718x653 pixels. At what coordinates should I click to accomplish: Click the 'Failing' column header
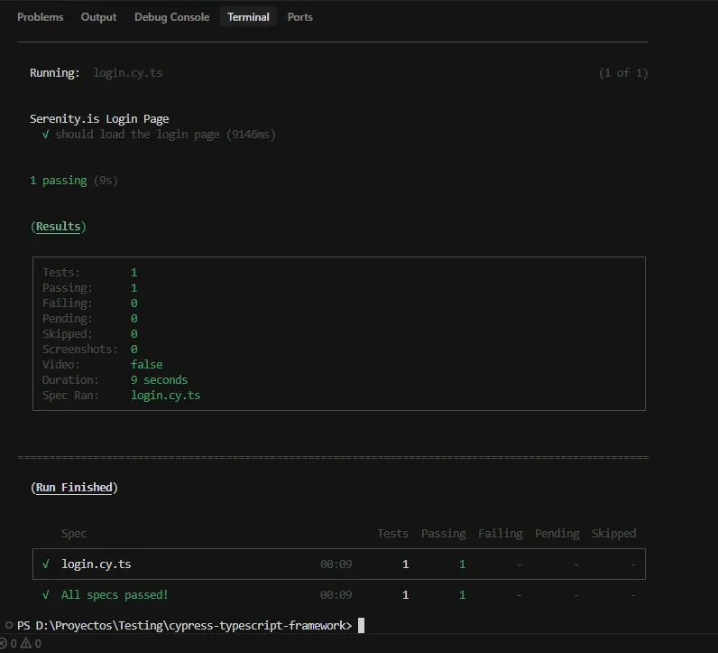pyautogui.click(x=500, y=533)
